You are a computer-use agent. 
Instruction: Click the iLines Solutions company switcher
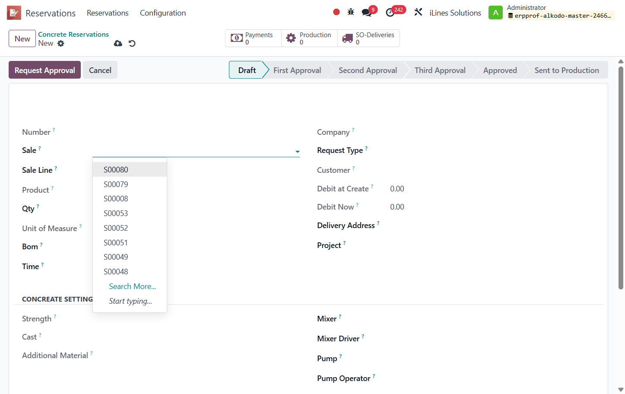pos(455,13)
